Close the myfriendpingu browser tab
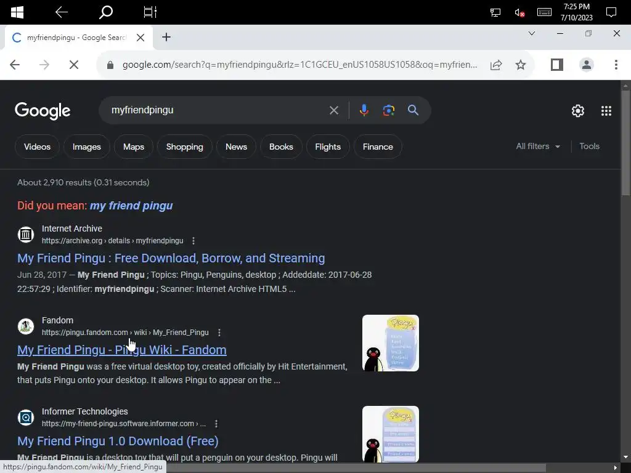This screenshot has width=631, height=473. pyautogui.click(x=140, y=38)
